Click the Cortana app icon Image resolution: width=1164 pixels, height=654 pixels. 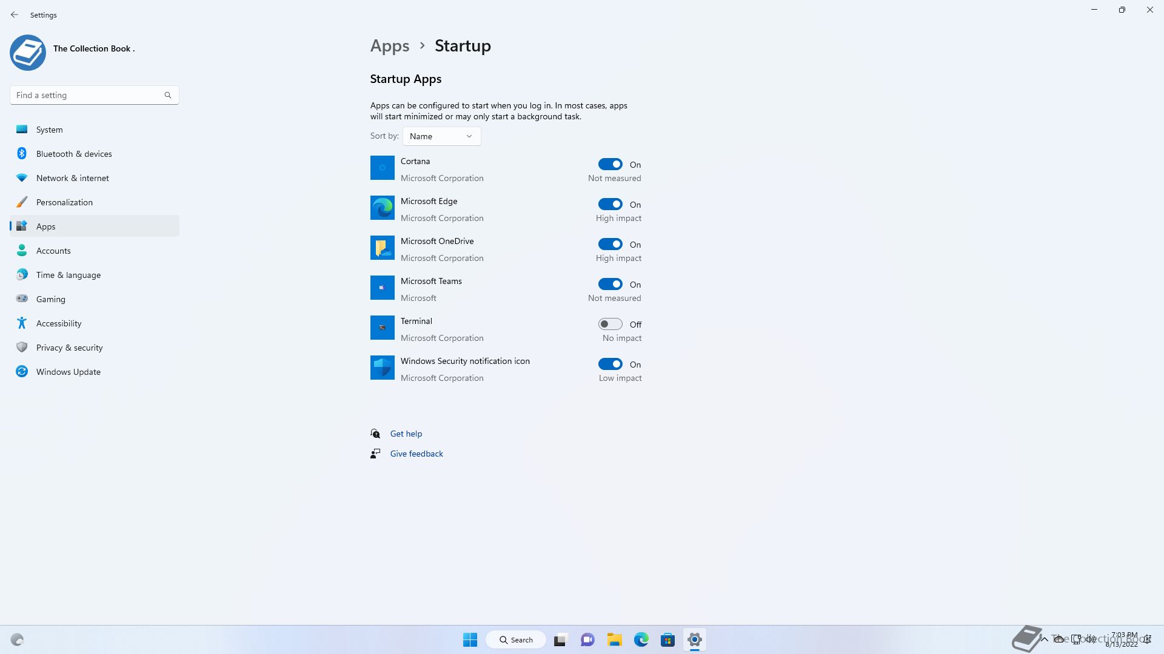383,168
